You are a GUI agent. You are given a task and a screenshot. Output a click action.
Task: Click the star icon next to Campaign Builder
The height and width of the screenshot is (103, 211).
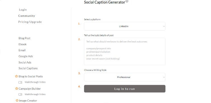coord(17,88)
